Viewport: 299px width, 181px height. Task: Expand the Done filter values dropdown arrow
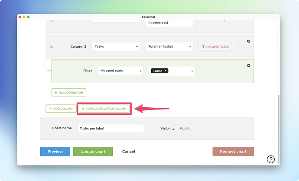tap(192, 71)
